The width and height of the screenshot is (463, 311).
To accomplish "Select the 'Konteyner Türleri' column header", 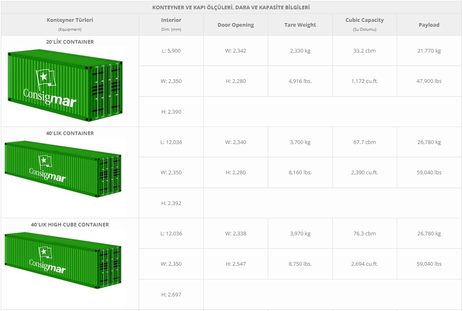I will [x=70, y=20].
